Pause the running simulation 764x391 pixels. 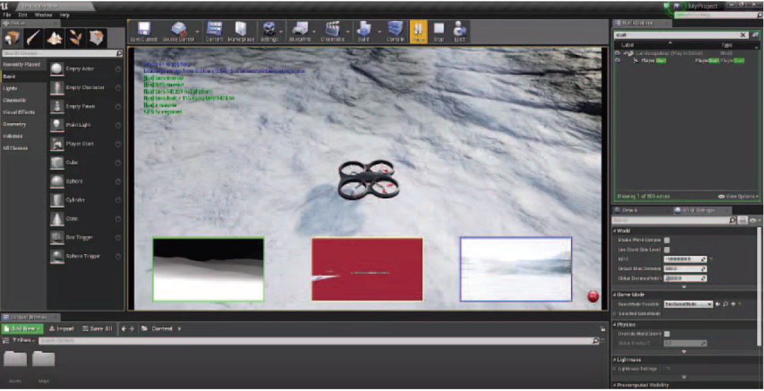coord(418,31)
